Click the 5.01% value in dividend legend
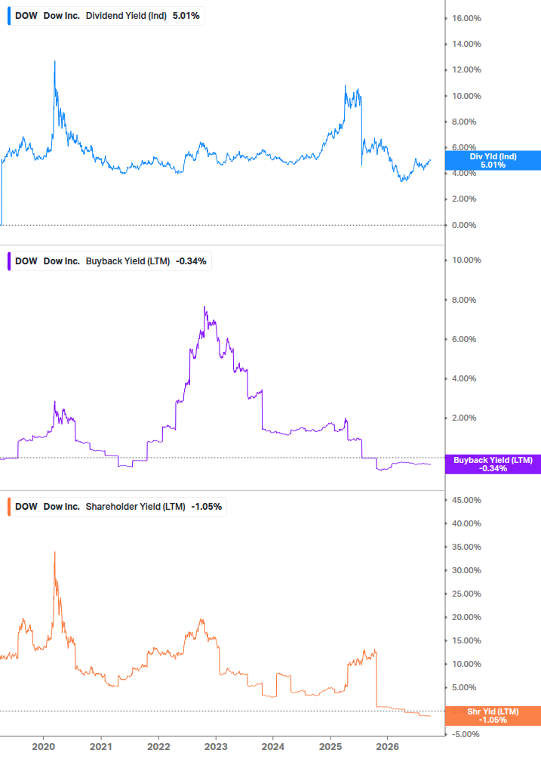This screenshot has width=541, height=759. pyautogui.click(x=186, y=16)
